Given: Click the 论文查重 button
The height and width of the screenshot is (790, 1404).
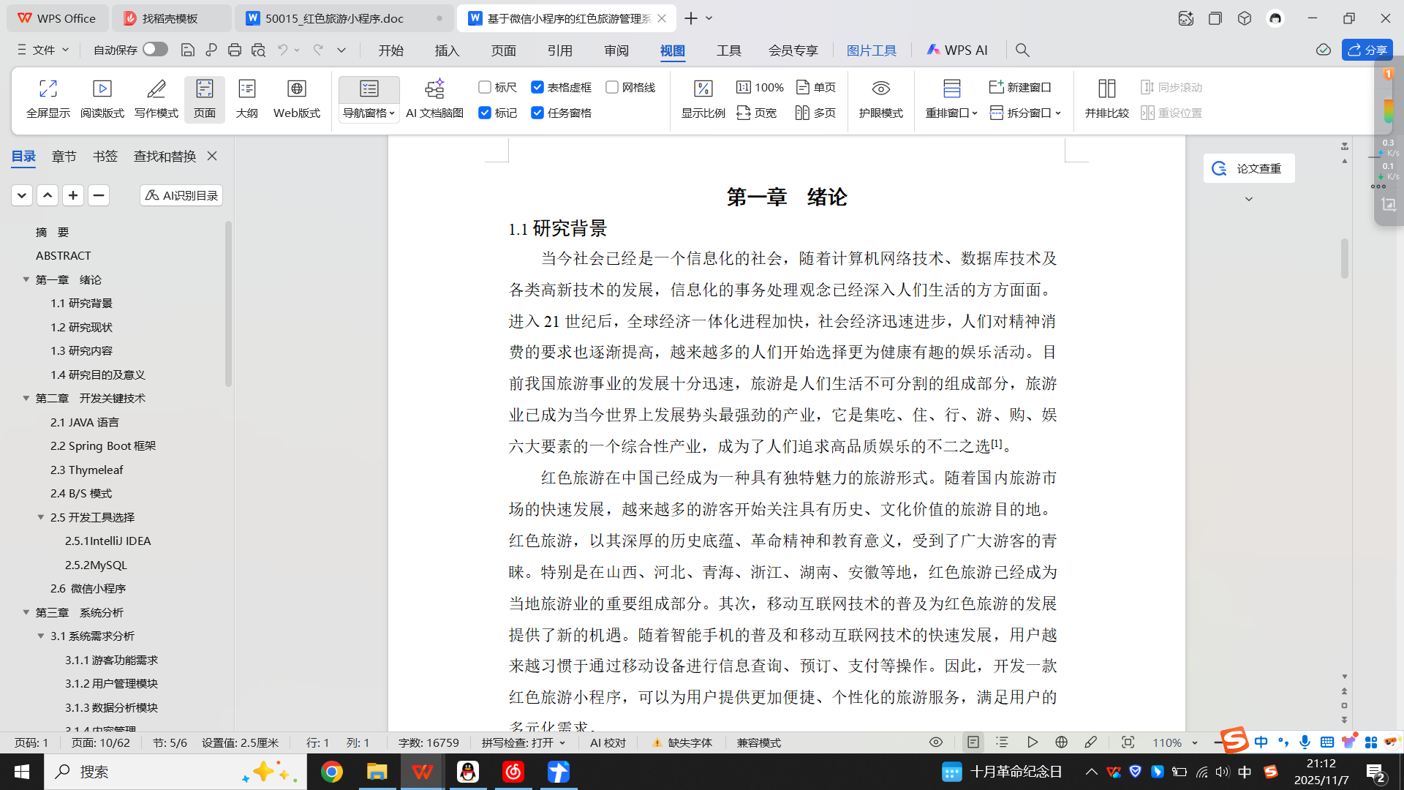Looking at the screenshot, I should 1248,168.
